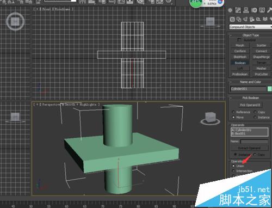Click the Cylinder001 object name field
272x208 pixels.
tap(248, 89)
